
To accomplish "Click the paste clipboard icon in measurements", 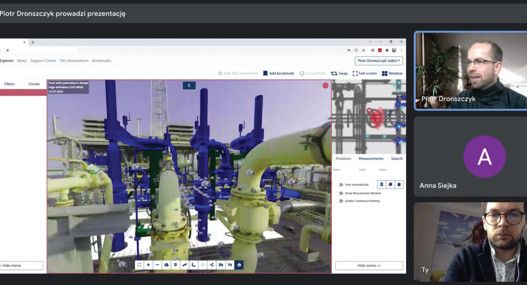I will pyautogui.click(x=399, y=185).
